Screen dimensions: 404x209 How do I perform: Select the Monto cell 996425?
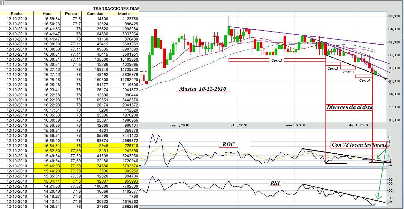(x=124, y=24)
